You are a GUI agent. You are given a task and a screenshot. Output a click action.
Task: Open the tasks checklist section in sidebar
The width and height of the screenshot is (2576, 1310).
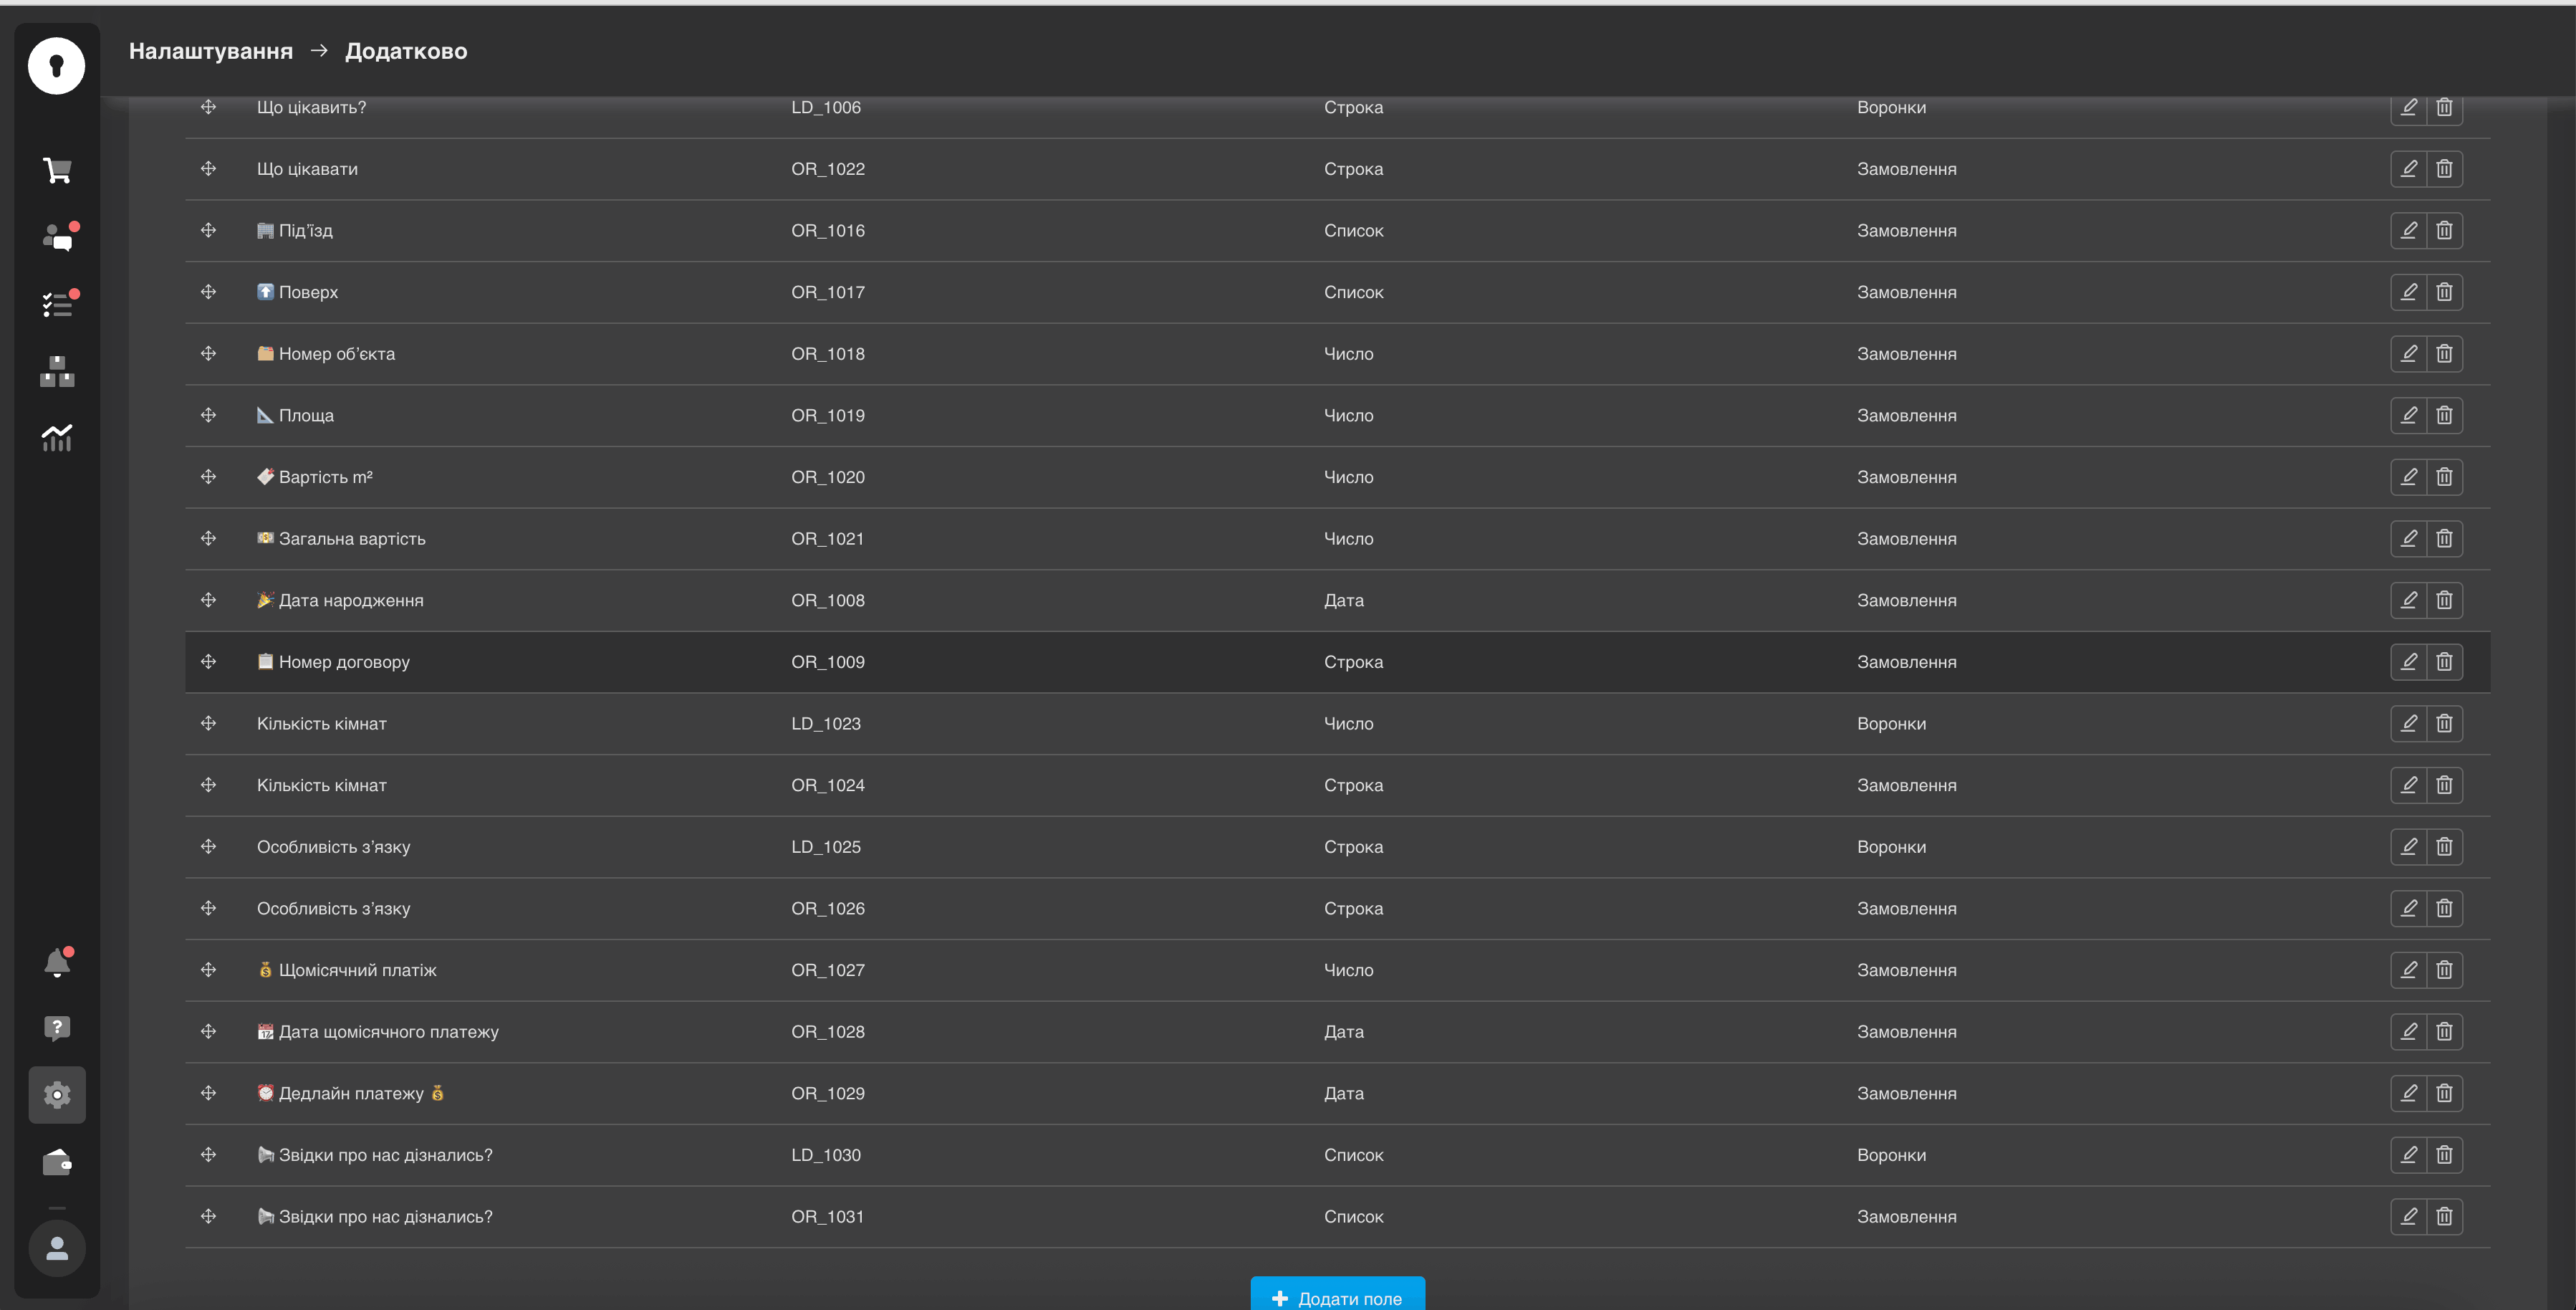click(x=57, y=305)
